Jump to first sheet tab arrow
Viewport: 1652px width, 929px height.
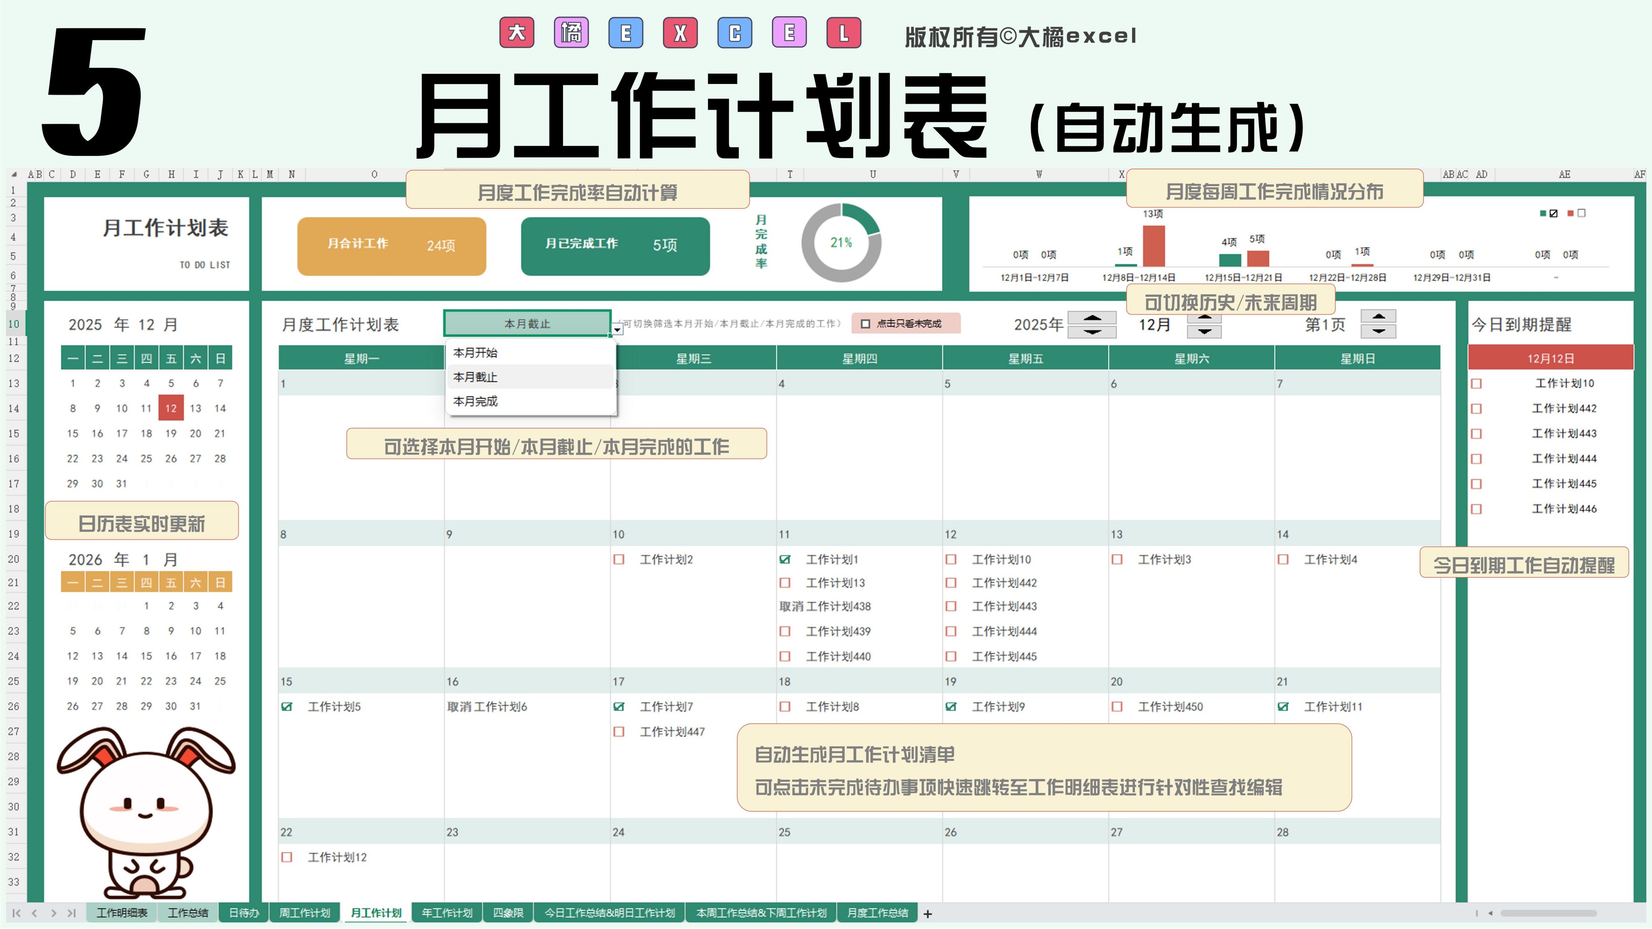coord(17,913)
